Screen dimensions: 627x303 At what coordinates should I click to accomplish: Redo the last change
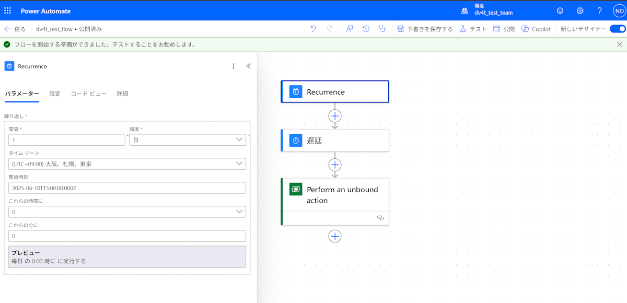(330, 29)
